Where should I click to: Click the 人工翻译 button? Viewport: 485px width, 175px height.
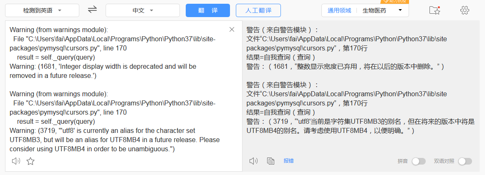pos(258,10)
